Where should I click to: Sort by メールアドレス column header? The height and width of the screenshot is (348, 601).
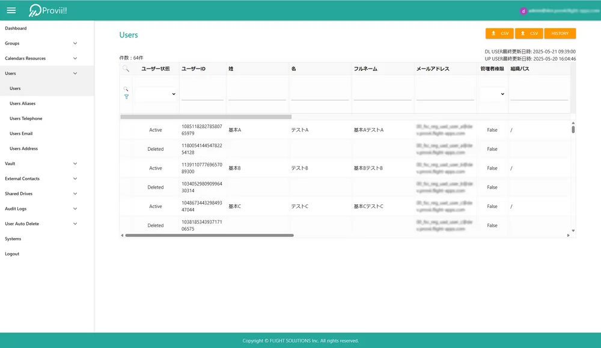[x=433, y=69]
